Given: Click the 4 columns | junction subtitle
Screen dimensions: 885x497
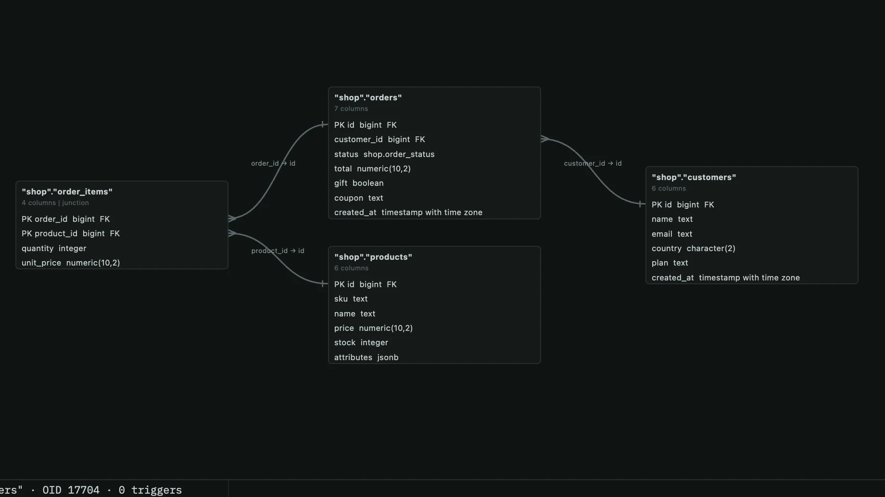Looking at the screenshot, I should [x=55, y=203].
